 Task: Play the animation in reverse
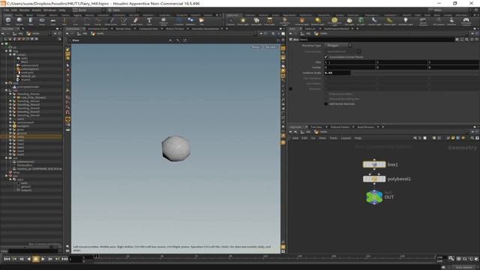pyautogui.click(x=28, y=259)
